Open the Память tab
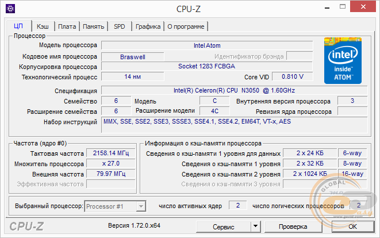The height and width of the screenshot is (238, 380). (x=94, y=26)
